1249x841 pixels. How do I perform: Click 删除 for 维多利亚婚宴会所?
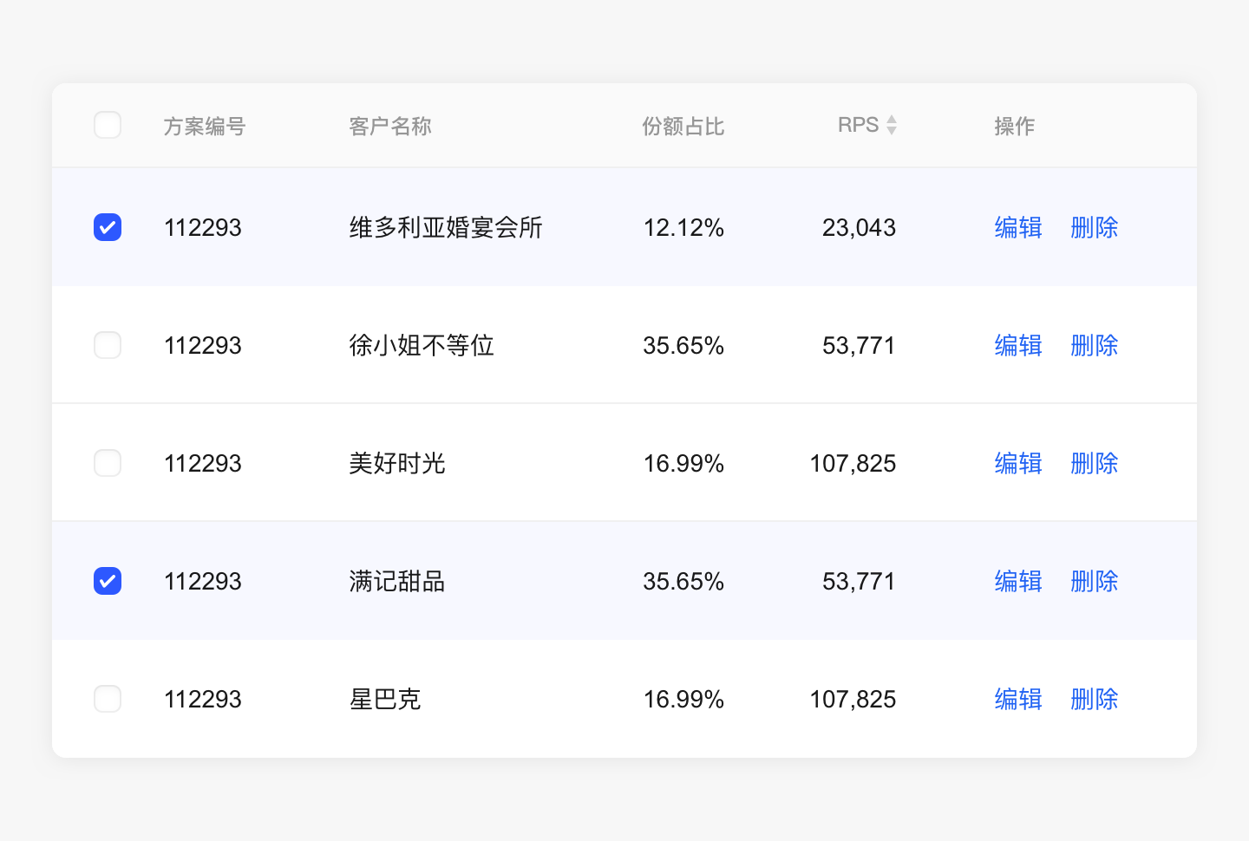coord(1094,227)
